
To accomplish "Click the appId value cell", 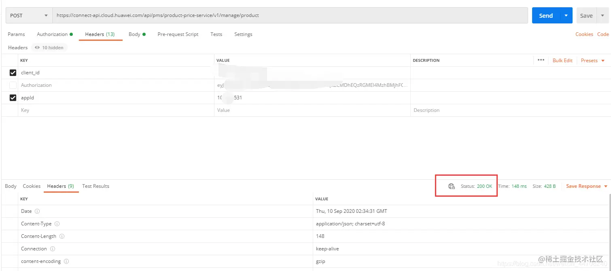I will (x=312, y=98).
